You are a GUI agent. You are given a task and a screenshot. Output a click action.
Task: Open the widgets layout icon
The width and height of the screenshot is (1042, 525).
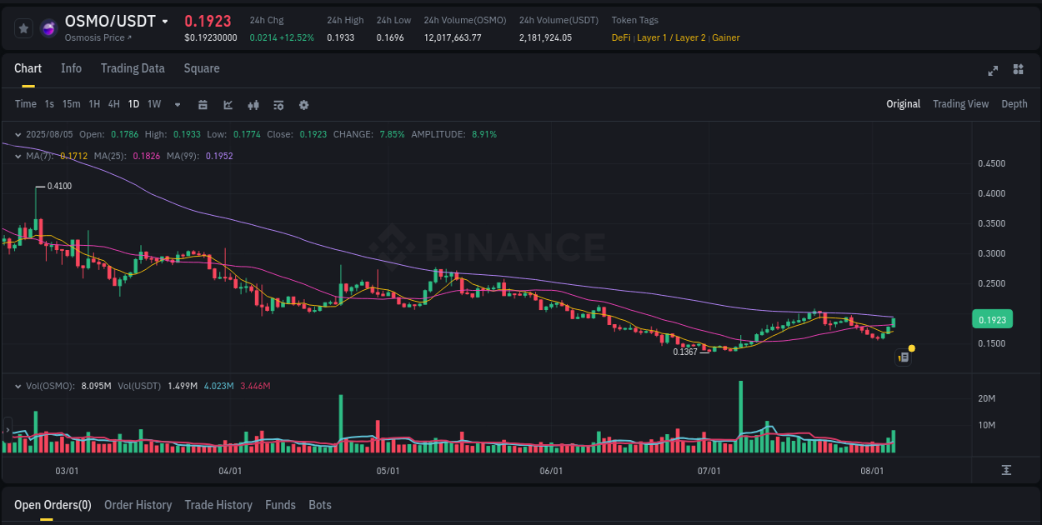pos(1017,71)
